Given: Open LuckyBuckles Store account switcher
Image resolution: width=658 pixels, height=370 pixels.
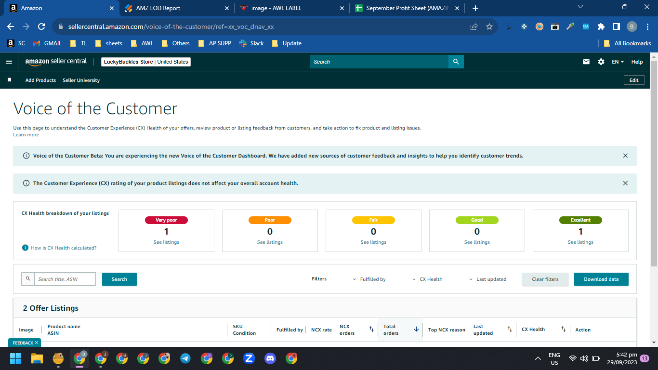Looking at the screenshot, I should tap(146, 62).
